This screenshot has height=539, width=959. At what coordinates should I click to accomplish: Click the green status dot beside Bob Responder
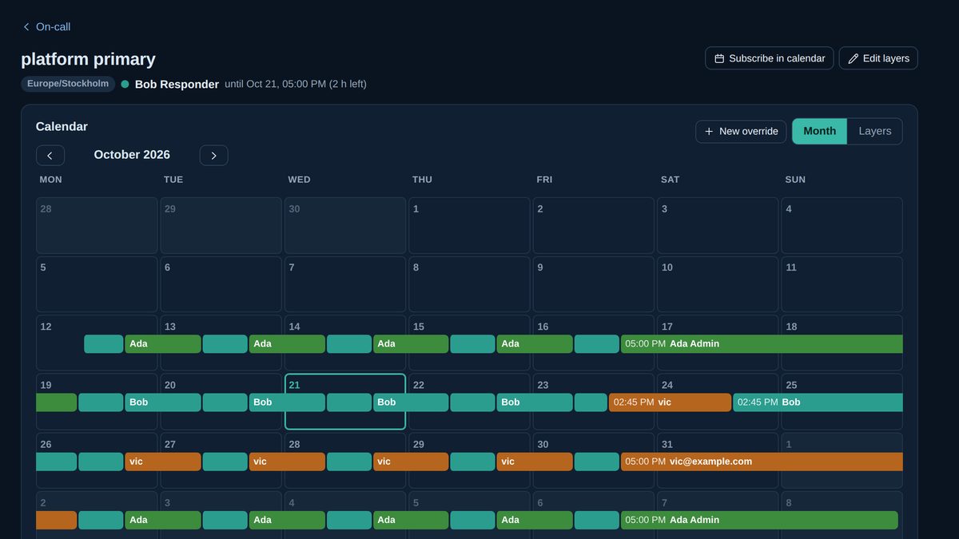[x=125, y=84]
